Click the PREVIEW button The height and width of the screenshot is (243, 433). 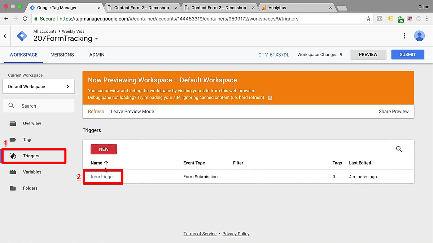coord(368,55)
